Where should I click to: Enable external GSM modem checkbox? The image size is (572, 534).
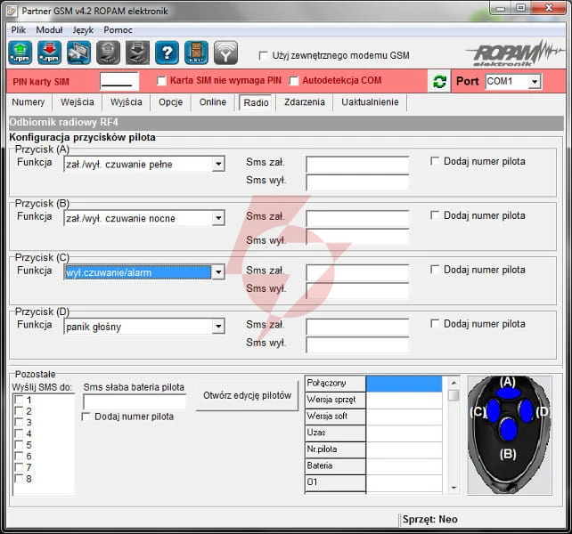(263, 56)
